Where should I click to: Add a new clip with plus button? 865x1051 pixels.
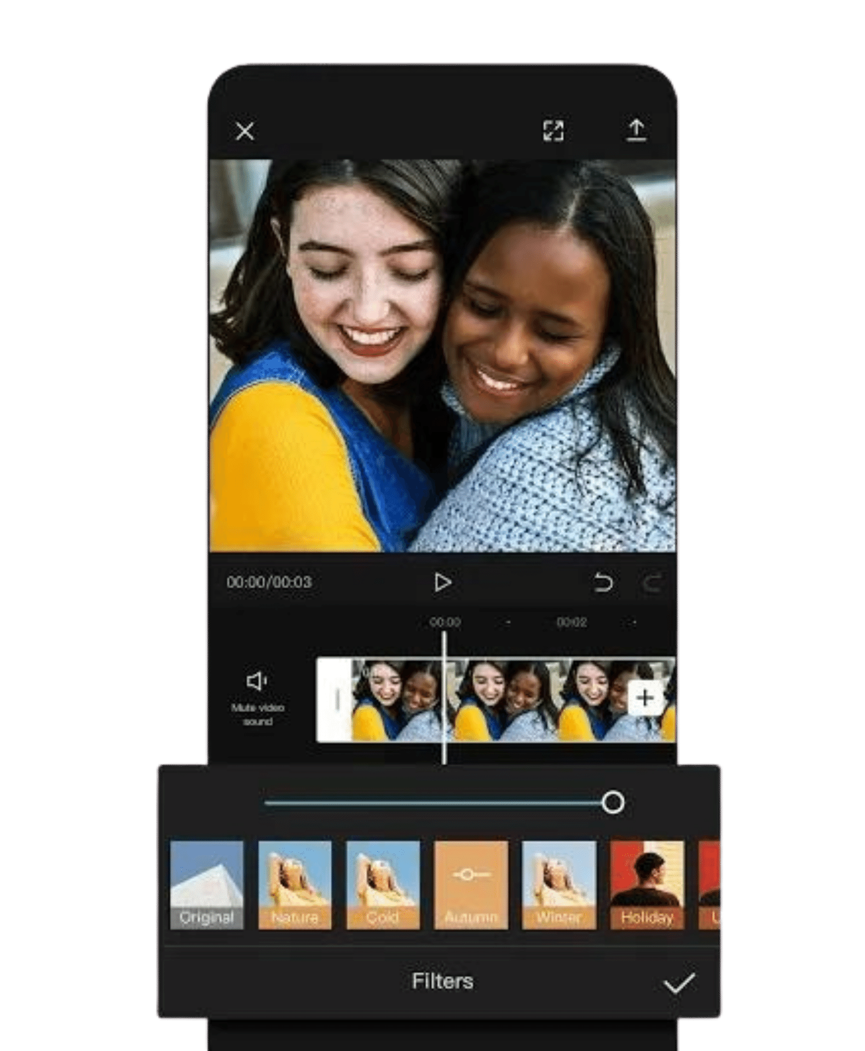coord(645,698)
